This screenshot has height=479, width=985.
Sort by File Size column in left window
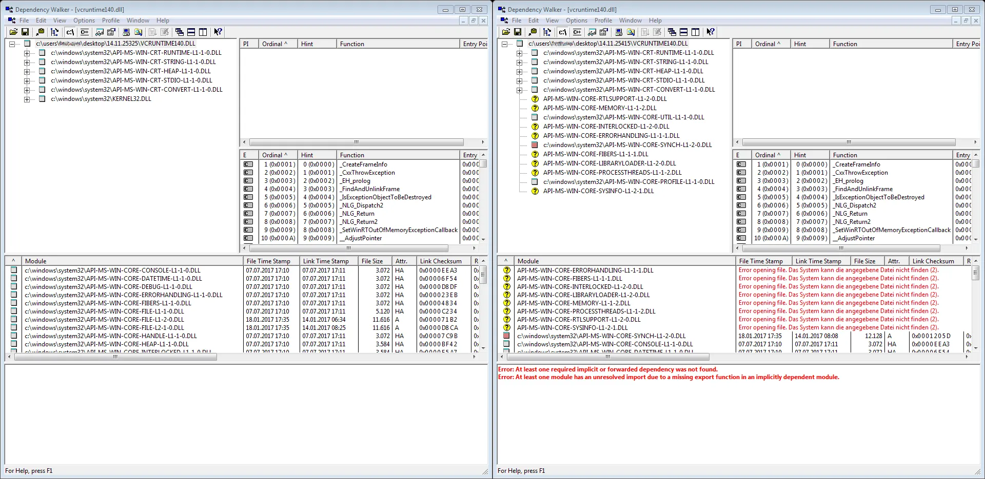375,261
